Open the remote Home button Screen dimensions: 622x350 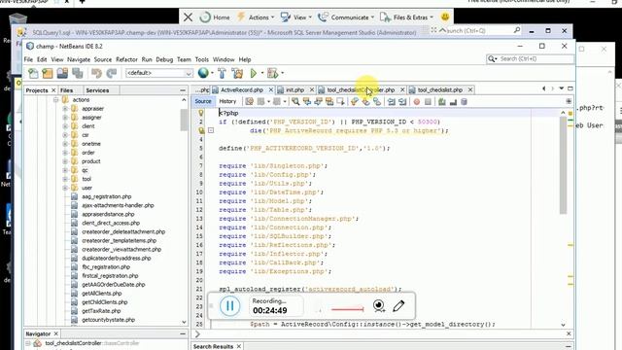(x=215, y=17)
